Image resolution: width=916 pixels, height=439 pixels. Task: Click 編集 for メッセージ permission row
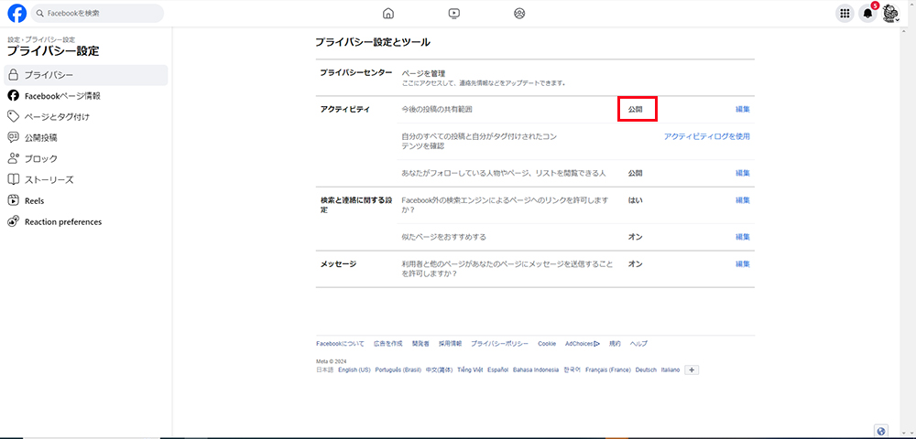[x=743, y=264]
